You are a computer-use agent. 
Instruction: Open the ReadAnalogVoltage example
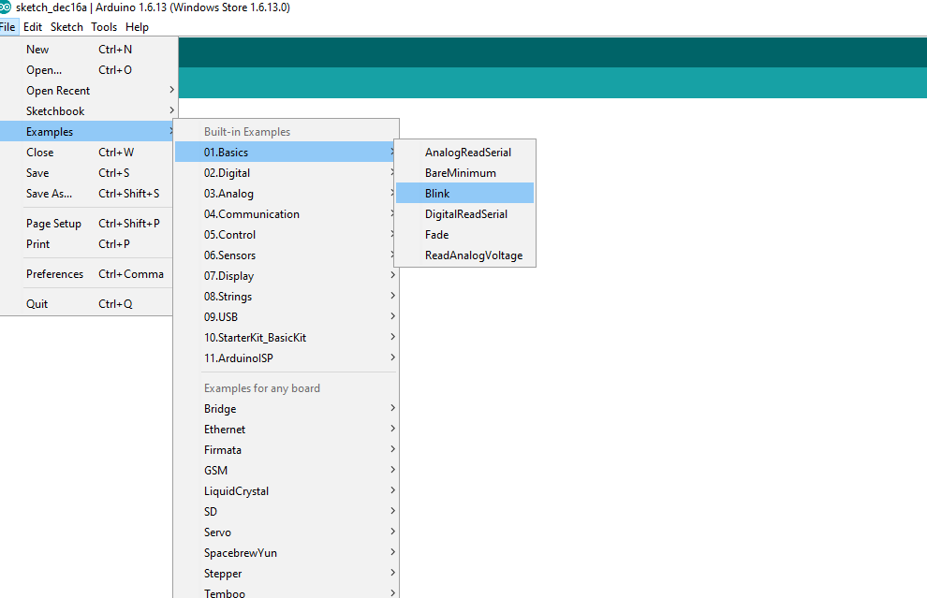coord(473,255)
